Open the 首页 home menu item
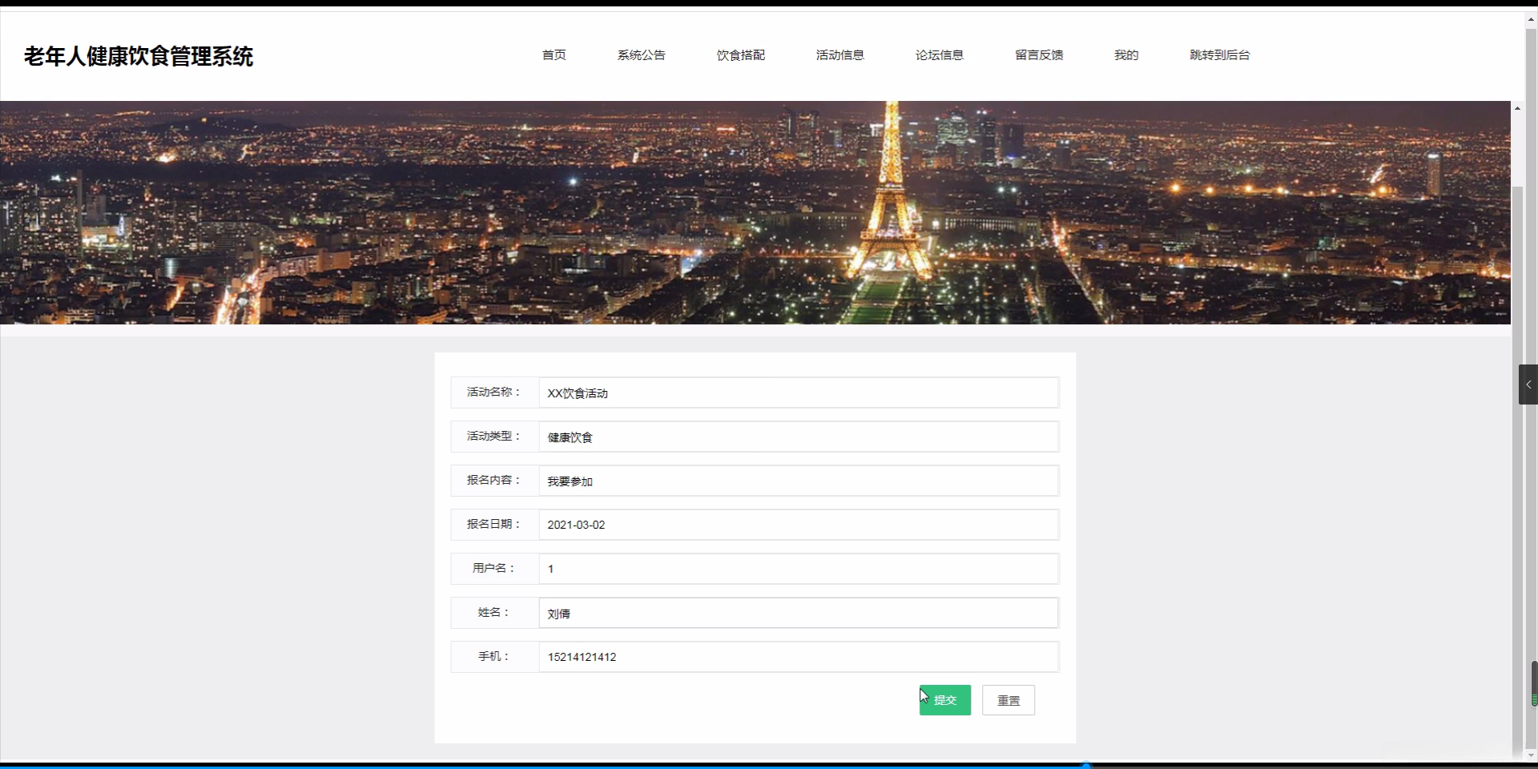Viewport: 1538px width, 769px height. 554,55
